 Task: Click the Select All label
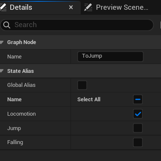click(x=89, y=100)
